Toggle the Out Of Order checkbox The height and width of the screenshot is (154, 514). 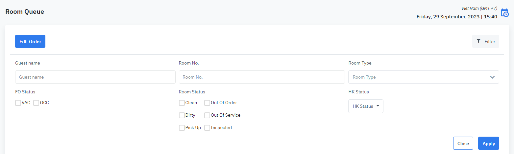click(x=207, y=103)
